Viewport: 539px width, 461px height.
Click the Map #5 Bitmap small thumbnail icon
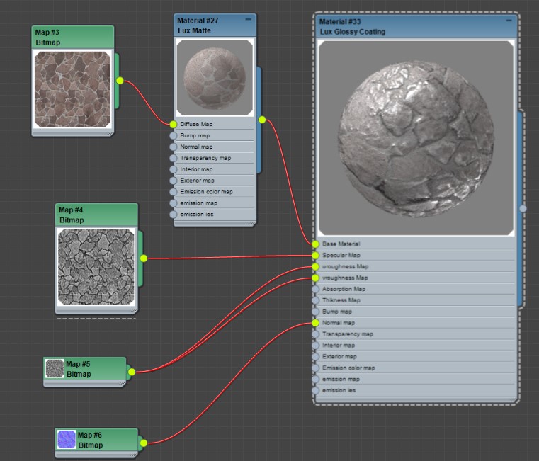(x=55, y=368)
